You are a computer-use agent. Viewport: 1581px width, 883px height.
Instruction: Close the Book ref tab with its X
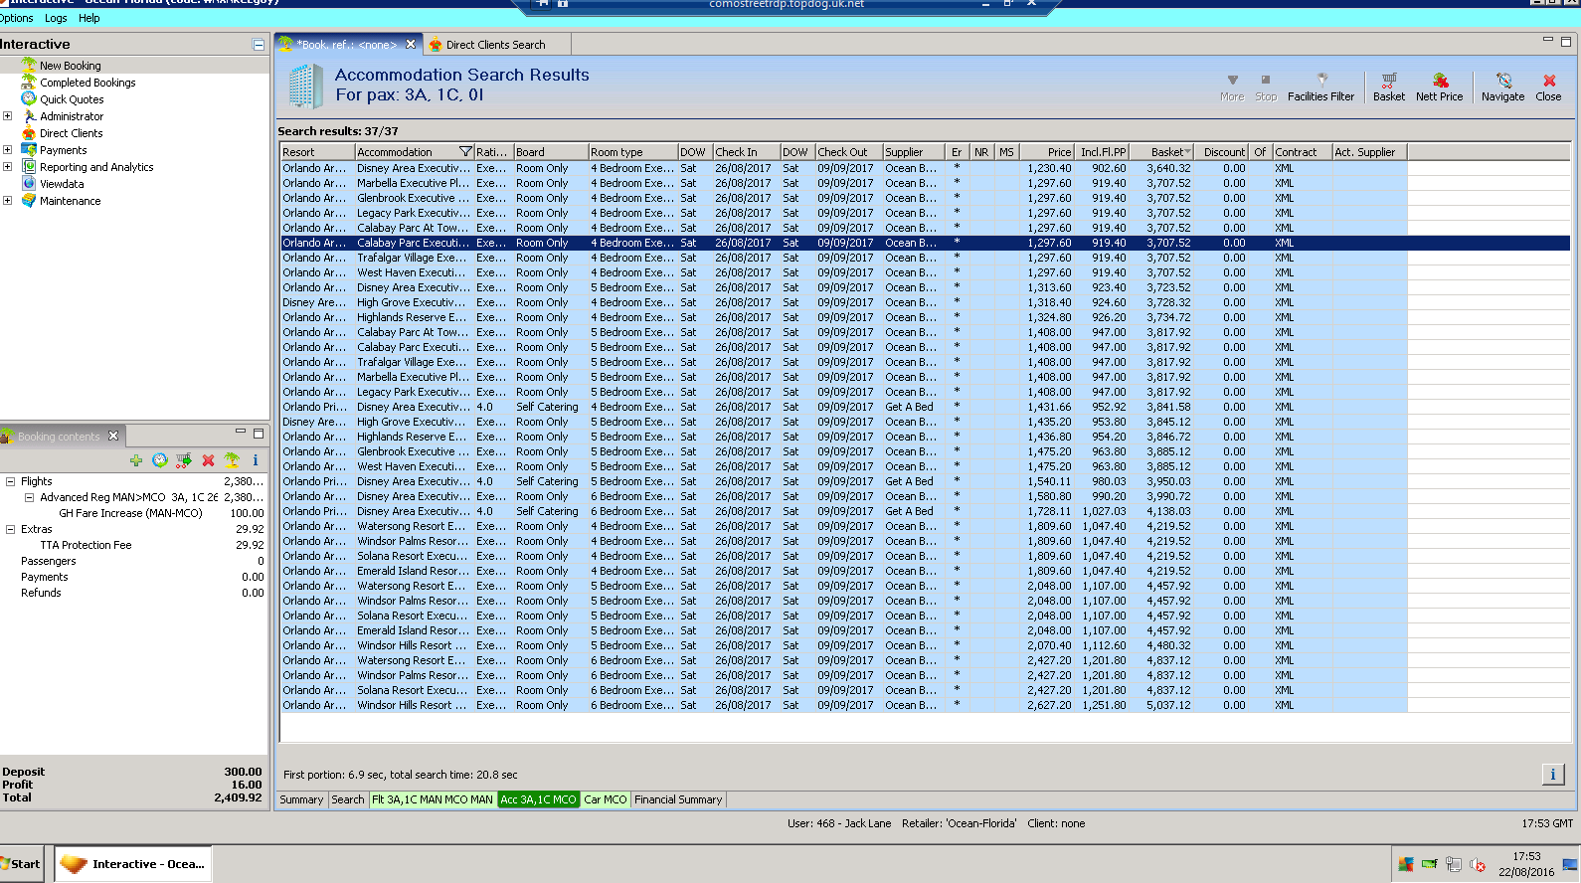(x=411, y=44)
